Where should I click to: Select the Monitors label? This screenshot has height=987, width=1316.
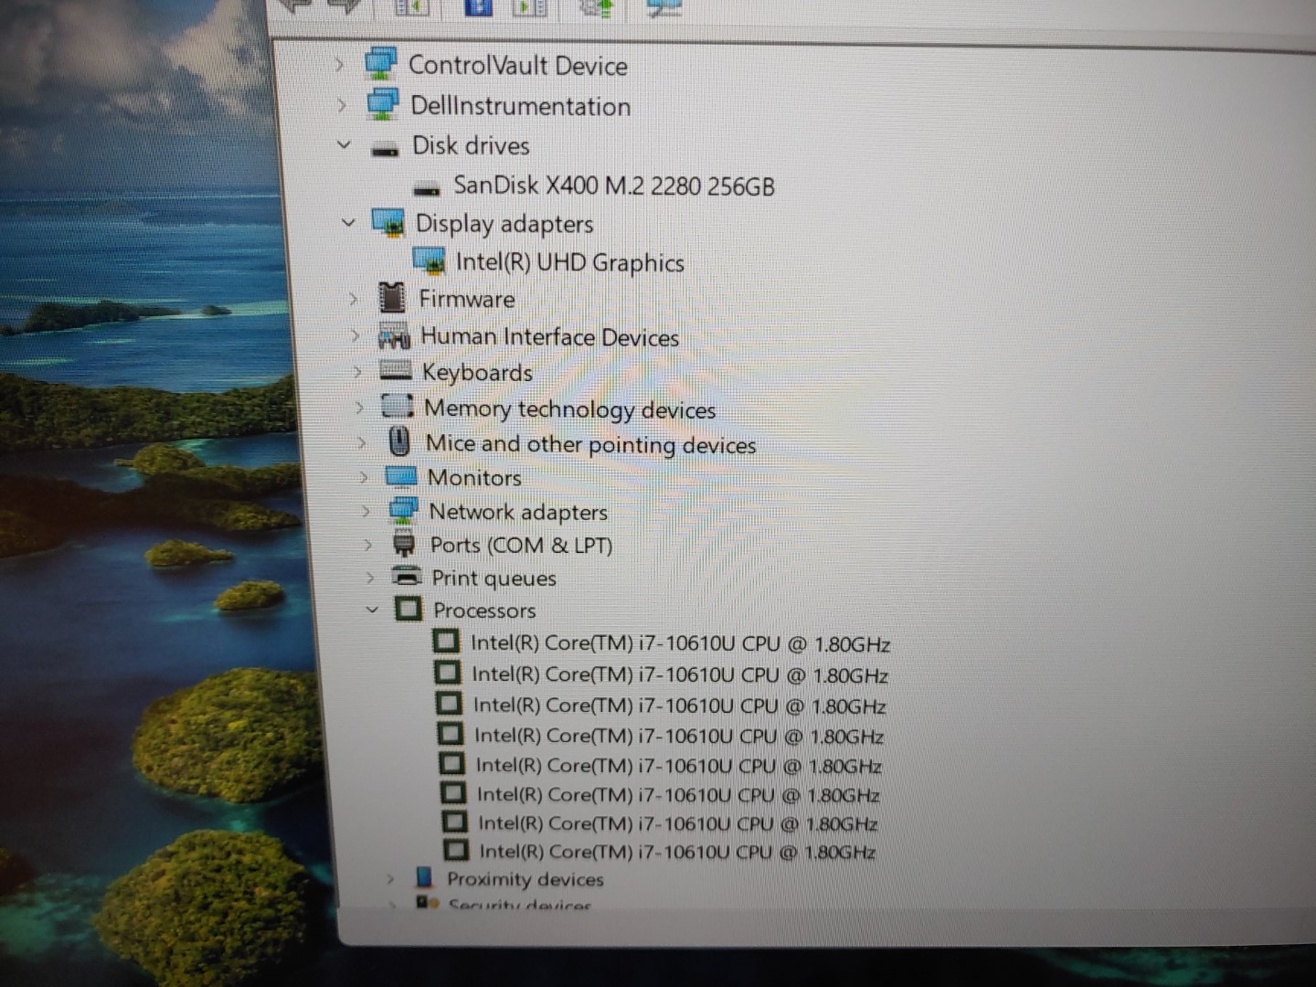pos(474,477)
